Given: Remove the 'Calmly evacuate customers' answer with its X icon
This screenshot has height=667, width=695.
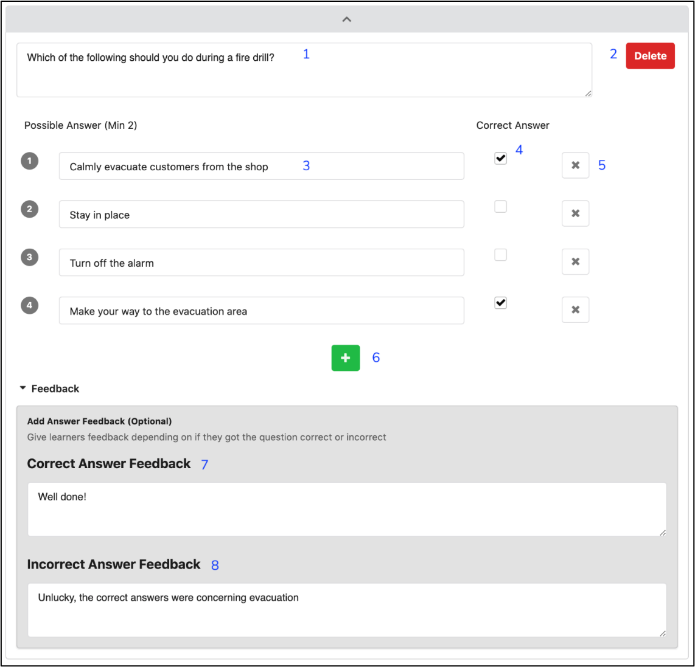Looking at the screenshot, I should [575, 165].
